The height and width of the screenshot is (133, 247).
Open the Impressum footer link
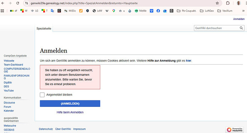[x=79, y=129]
